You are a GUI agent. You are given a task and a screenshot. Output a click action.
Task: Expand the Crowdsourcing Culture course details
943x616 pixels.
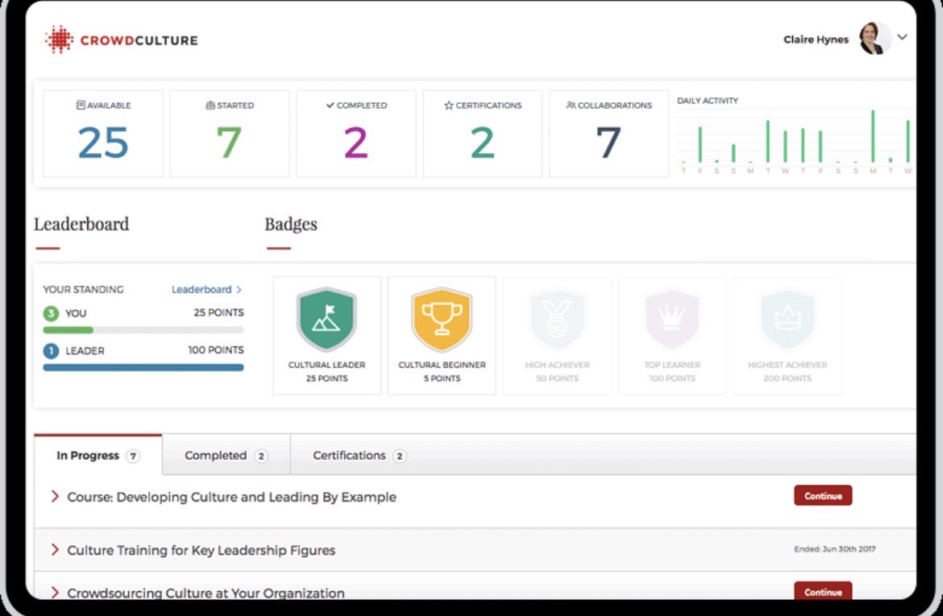[x=55, y=592]
